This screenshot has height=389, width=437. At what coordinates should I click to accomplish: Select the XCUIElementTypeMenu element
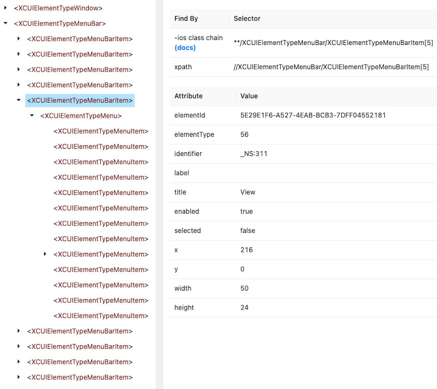pyautogui.click(x=81, y=116)
